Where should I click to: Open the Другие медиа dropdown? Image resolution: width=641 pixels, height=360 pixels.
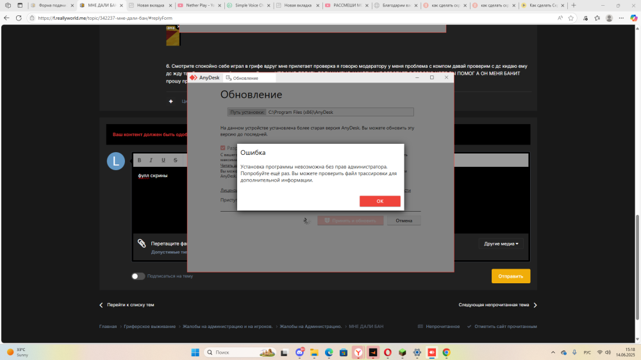pyautogui.click(x=501, y=244)
